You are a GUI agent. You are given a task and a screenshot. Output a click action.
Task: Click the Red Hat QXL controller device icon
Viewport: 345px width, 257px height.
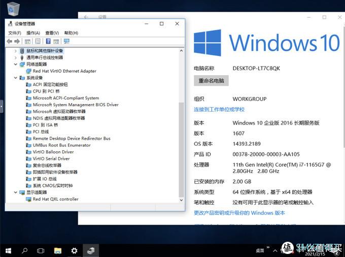point(28,199)
